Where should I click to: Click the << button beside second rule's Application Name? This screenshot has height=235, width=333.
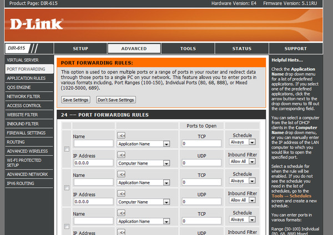coord(121,174)
